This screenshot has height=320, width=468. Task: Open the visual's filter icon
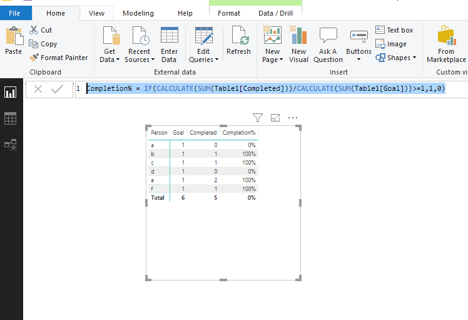(258, 118)
